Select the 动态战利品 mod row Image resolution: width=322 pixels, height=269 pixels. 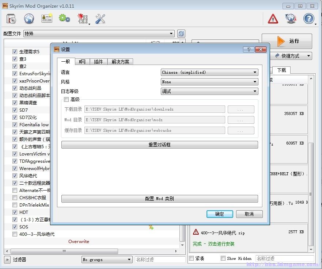(30, 88)
